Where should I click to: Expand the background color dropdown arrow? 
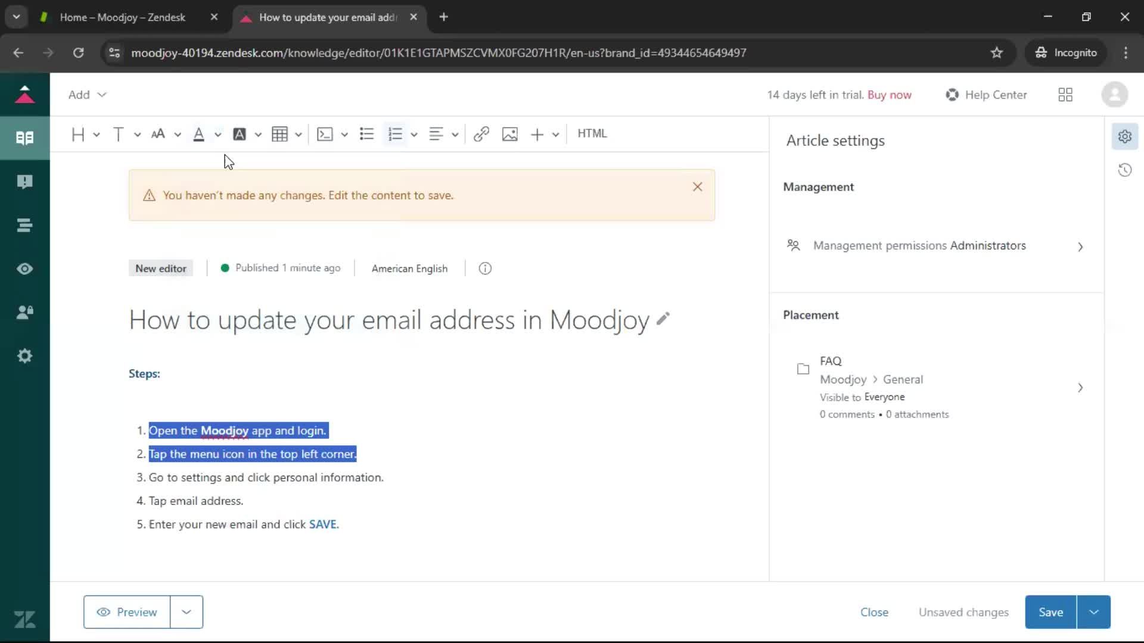(258, 135)
